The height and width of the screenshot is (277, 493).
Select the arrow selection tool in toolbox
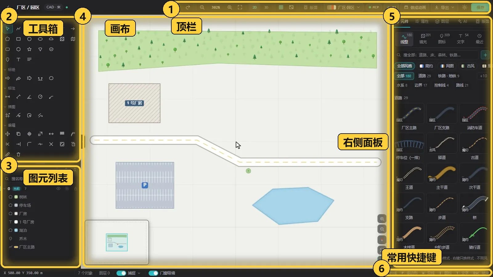[x=8, y=29]
